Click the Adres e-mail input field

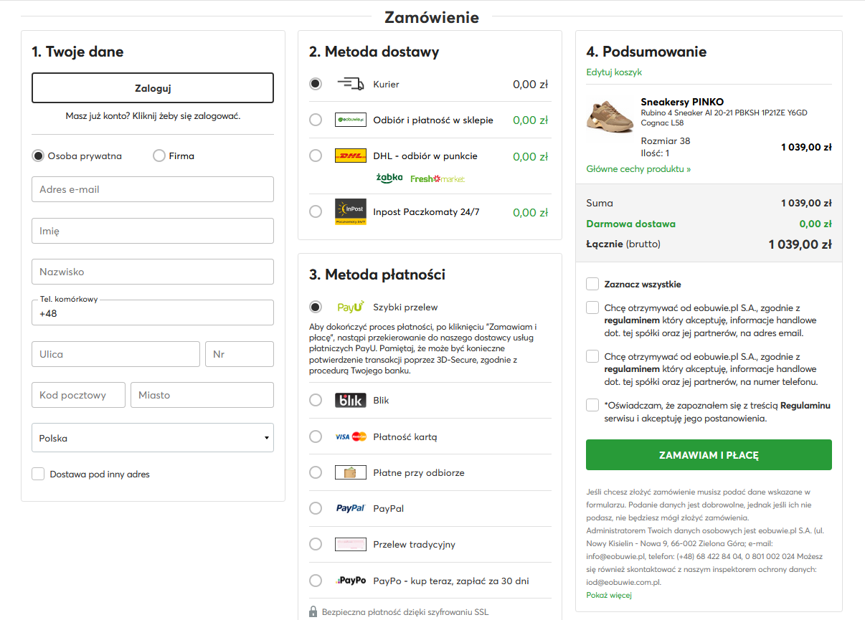tap(153, 190)
